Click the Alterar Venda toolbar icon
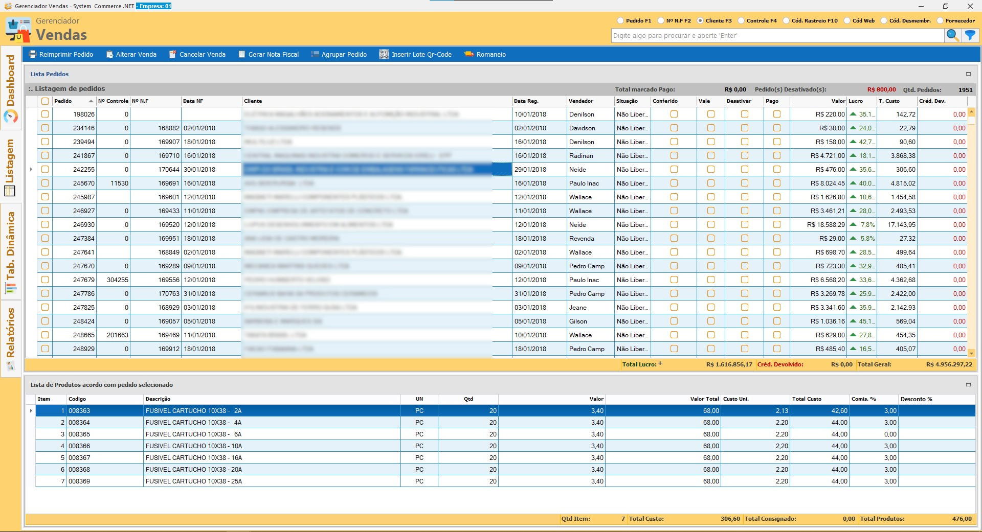Image resolution: width=982 pixels, height=532 pixels. (109, 55)
